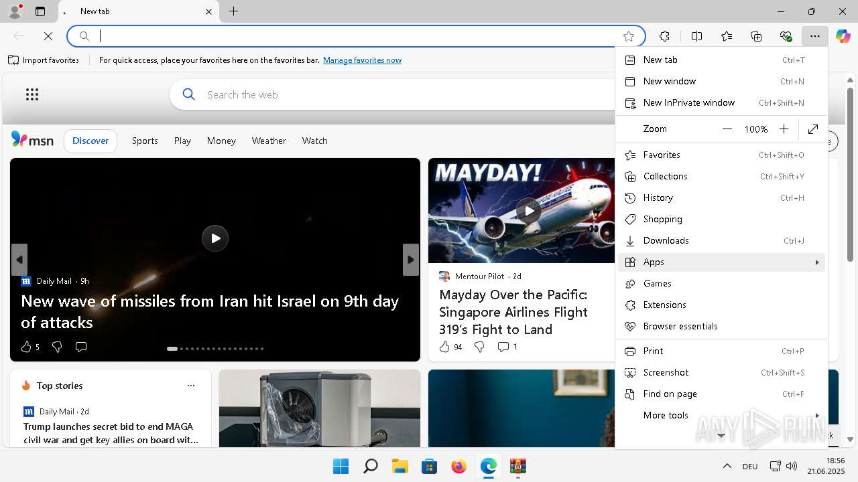The width and height of the screenshot is (858, 482).
Task: Close the Settings and more ellipsis menu
Action: 814,36
